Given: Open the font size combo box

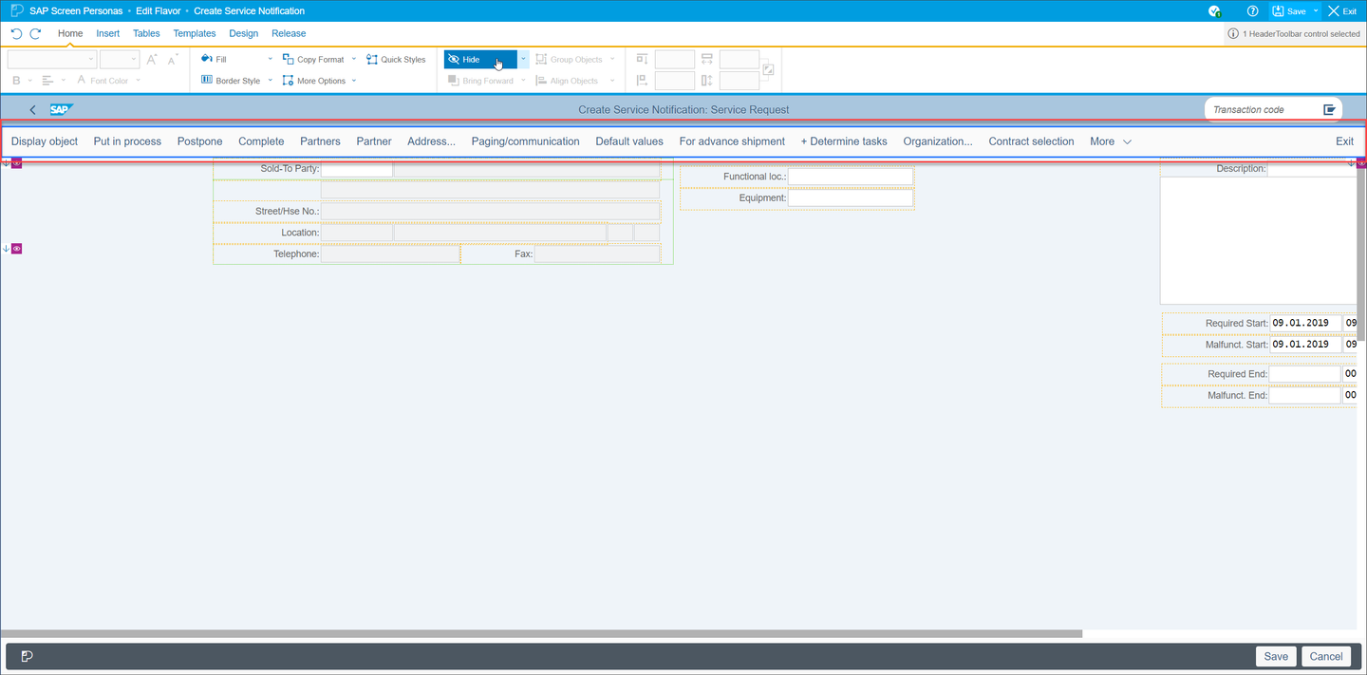Looking at the screenshot, I should tap(120, 60).
